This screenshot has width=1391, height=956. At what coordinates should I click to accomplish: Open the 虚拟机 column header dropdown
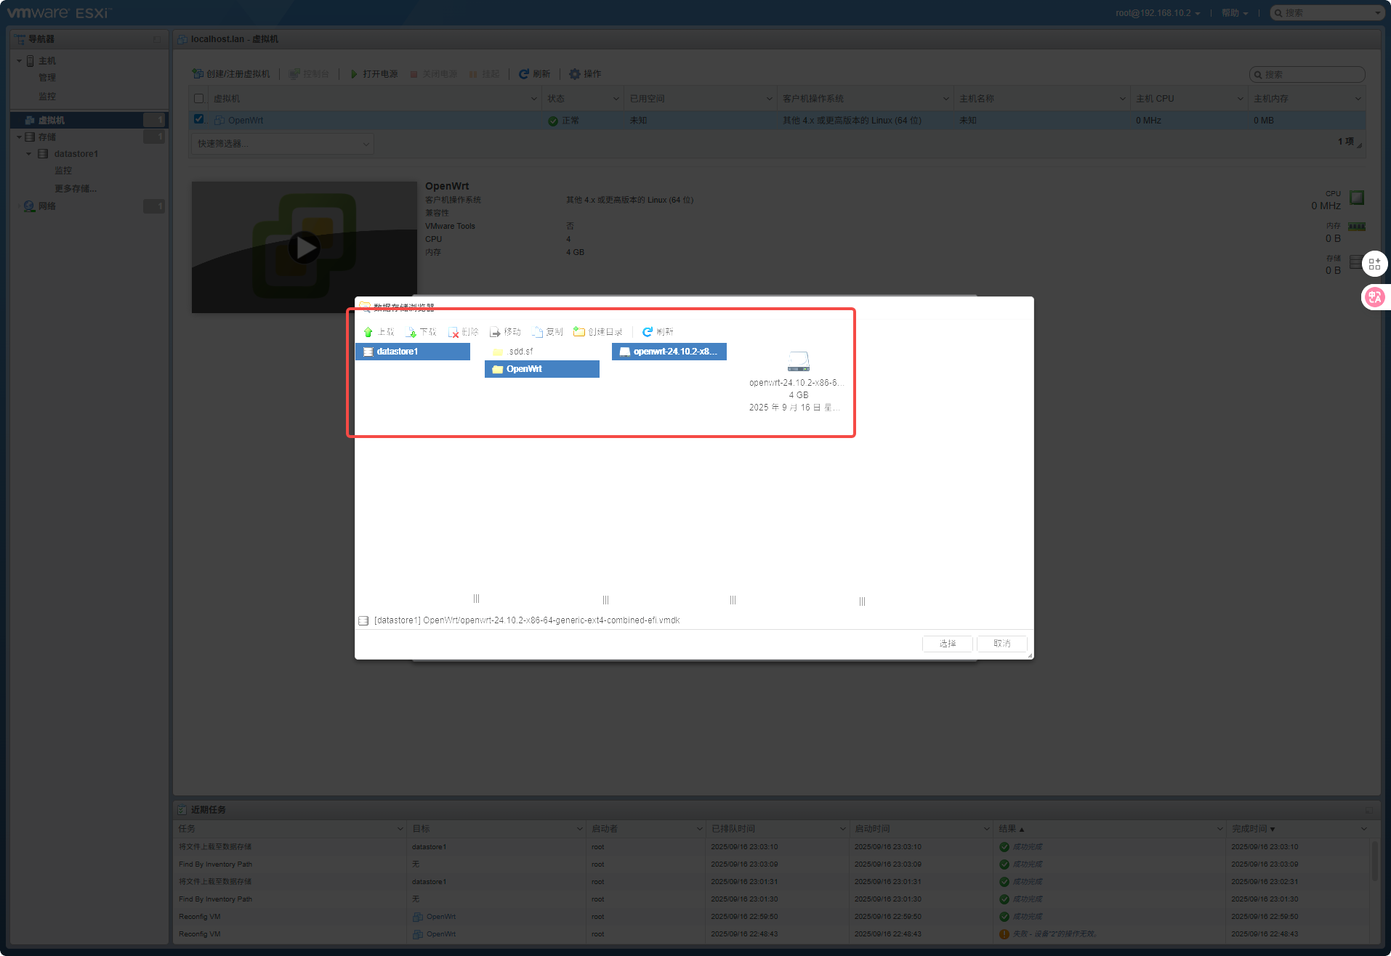pyautogui.click(x=534, y=99)
